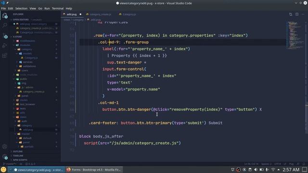
Task: Open notifications bell in status bar
Action: pos(304,164)
